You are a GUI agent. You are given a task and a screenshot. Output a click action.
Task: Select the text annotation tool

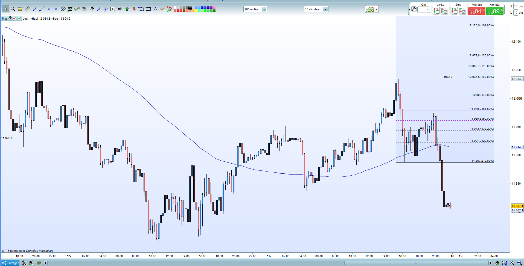click(x=113, y=9)
